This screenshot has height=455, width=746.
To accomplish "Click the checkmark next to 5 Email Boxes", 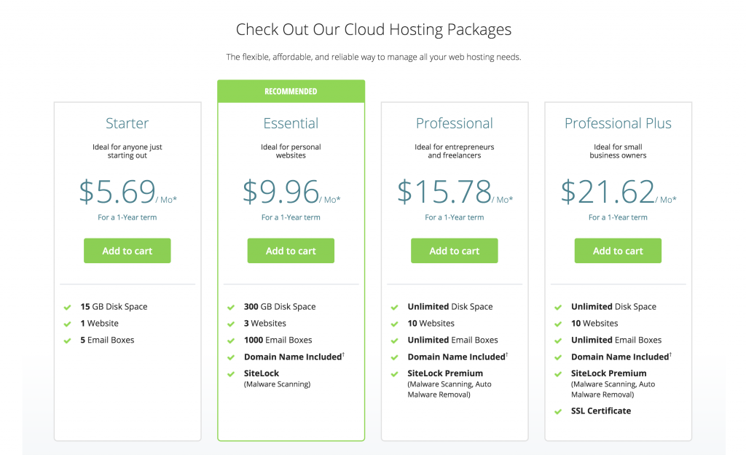I will point(68,341).
